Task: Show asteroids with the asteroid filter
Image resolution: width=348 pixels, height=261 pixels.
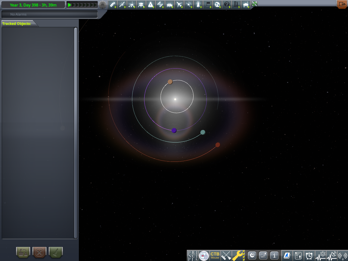Action: pyautogui.click(x=217, y=5)
